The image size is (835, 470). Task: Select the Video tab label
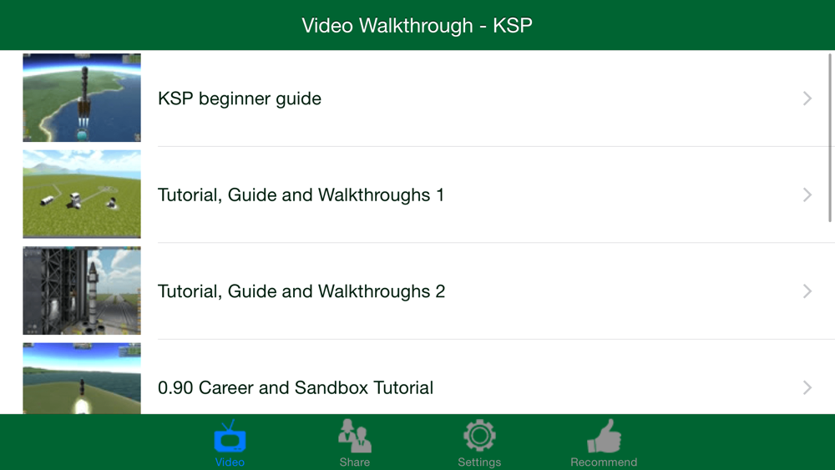click(230, 462)
